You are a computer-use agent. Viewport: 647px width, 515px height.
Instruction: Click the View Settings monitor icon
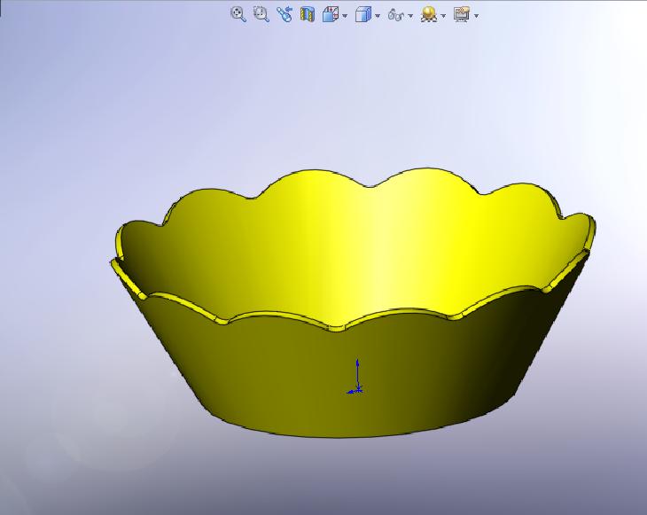[x=462, y=13]
